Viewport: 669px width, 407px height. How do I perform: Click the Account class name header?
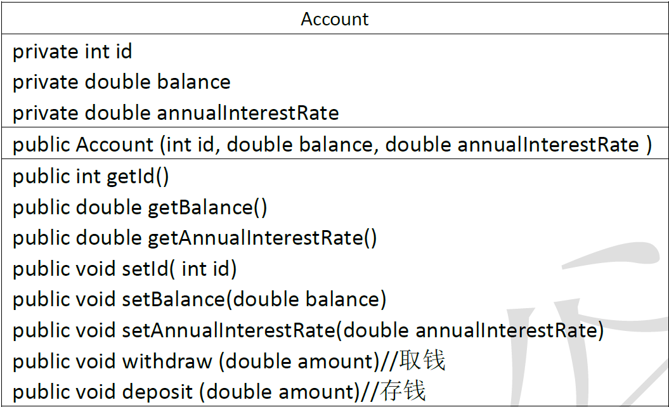click(x=334, y=19)
